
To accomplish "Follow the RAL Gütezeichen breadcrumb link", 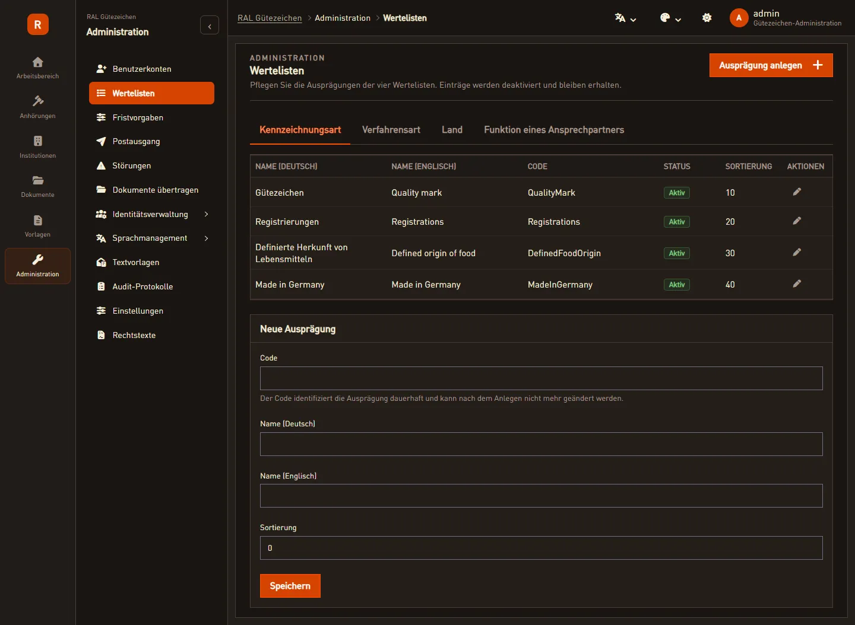I will point(270,18).
